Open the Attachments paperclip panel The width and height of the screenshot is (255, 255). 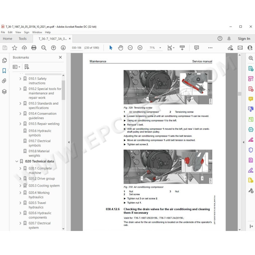pos(4,81)
